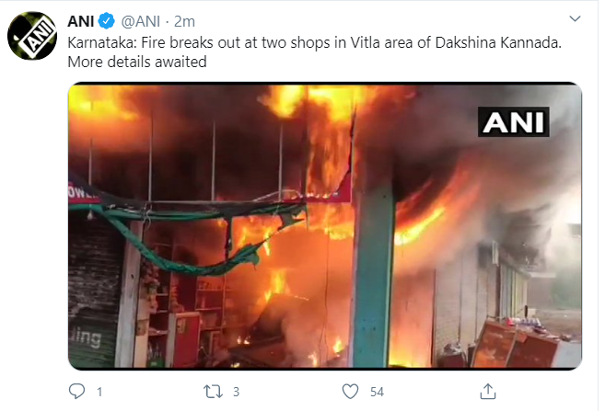Play the burning shops video thumbnail
The image size is (605, 411).
[x=325, y=226]
